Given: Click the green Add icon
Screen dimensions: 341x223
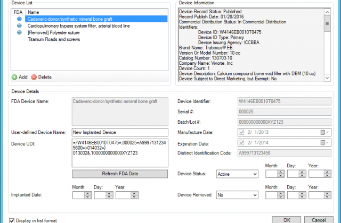Looking at the screenshot, I should click(x=14, y=77).
